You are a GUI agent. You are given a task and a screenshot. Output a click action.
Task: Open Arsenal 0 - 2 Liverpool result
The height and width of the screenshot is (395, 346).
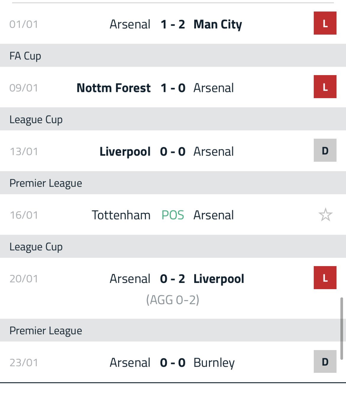coord(173,288)
